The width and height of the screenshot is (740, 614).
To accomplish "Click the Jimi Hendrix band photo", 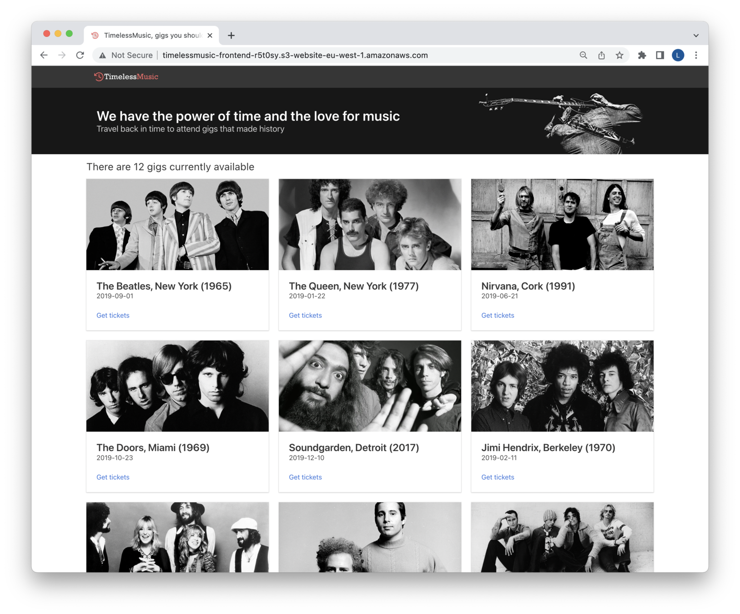I will (562, 386).
